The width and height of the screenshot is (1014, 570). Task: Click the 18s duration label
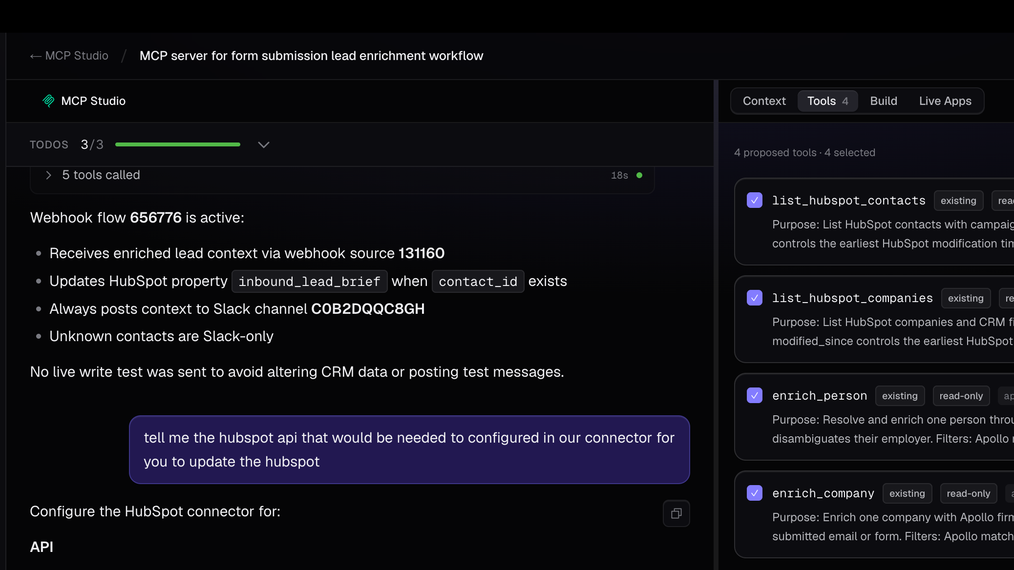pyautogui.click(x=619, y=175)
